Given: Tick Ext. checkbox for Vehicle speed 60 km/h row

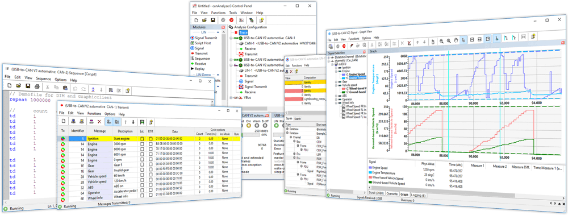Looking at the screenshot, I should [142, 175].
